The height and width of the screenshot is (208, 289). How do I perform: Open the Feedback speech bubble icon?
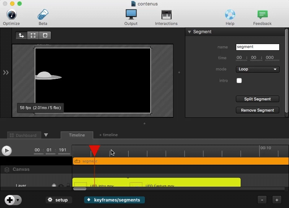pos(262,15)
